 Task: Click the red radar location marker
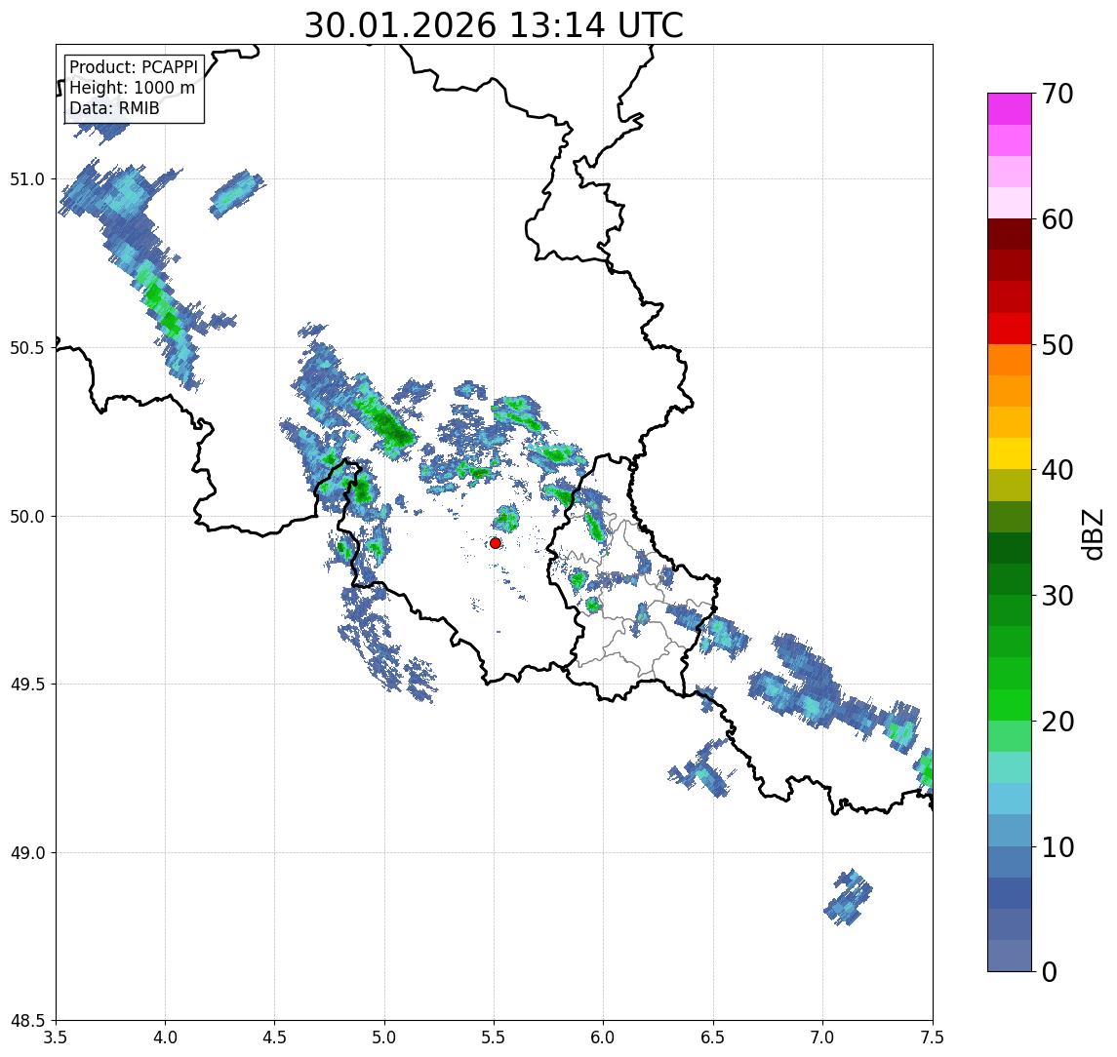pos(496,543)
